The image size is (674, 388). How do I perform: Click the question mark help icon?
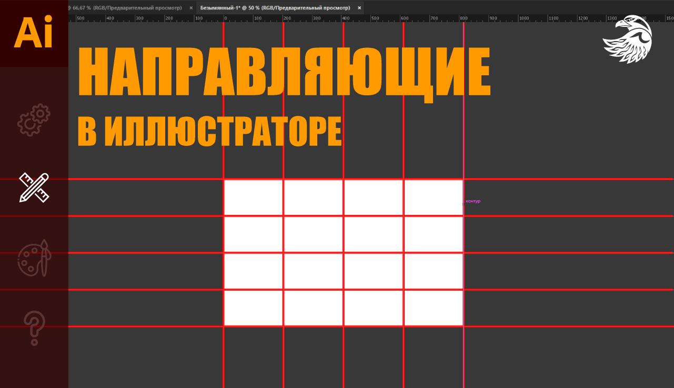tap(35, 328)
